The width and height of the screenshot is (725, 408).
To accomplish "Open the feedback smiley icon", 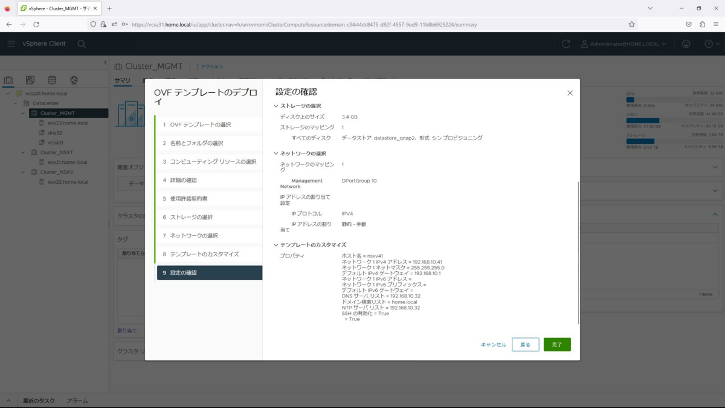I will pos(686,44).
